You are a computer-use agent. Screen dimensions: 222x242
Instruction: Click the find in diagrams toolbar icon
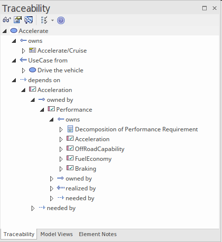29,20
